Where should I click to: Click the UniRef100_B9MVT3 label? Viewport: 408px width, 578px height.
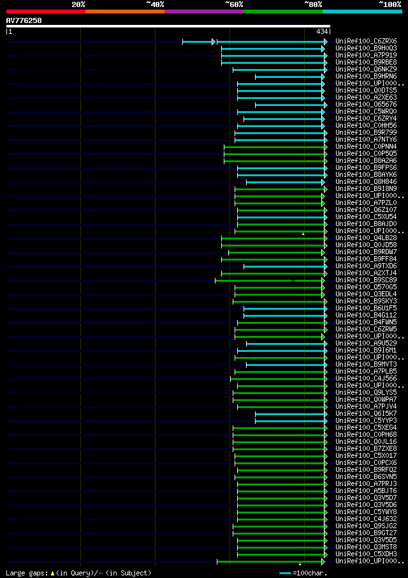pyautogui.click(x=366, y=365)
